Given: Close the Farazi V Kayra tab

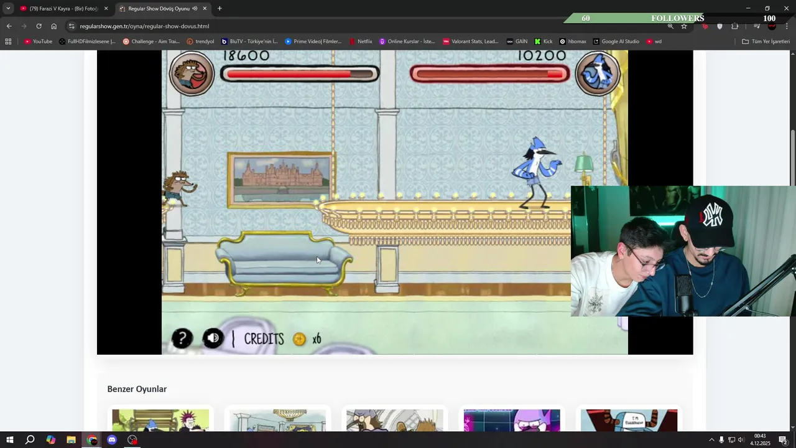Looking at the screenshot, I should [x=106, y=9].
